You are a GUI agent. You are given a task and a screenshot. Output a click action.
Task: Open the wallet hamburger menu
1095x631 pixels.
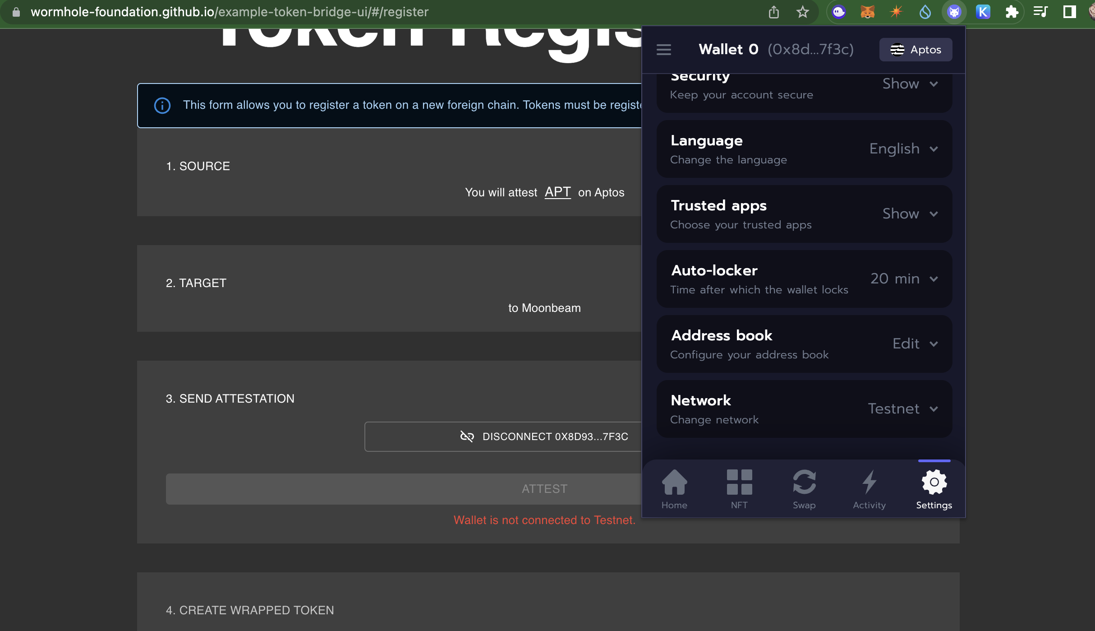pyautogui.click(x=663, y=50)
